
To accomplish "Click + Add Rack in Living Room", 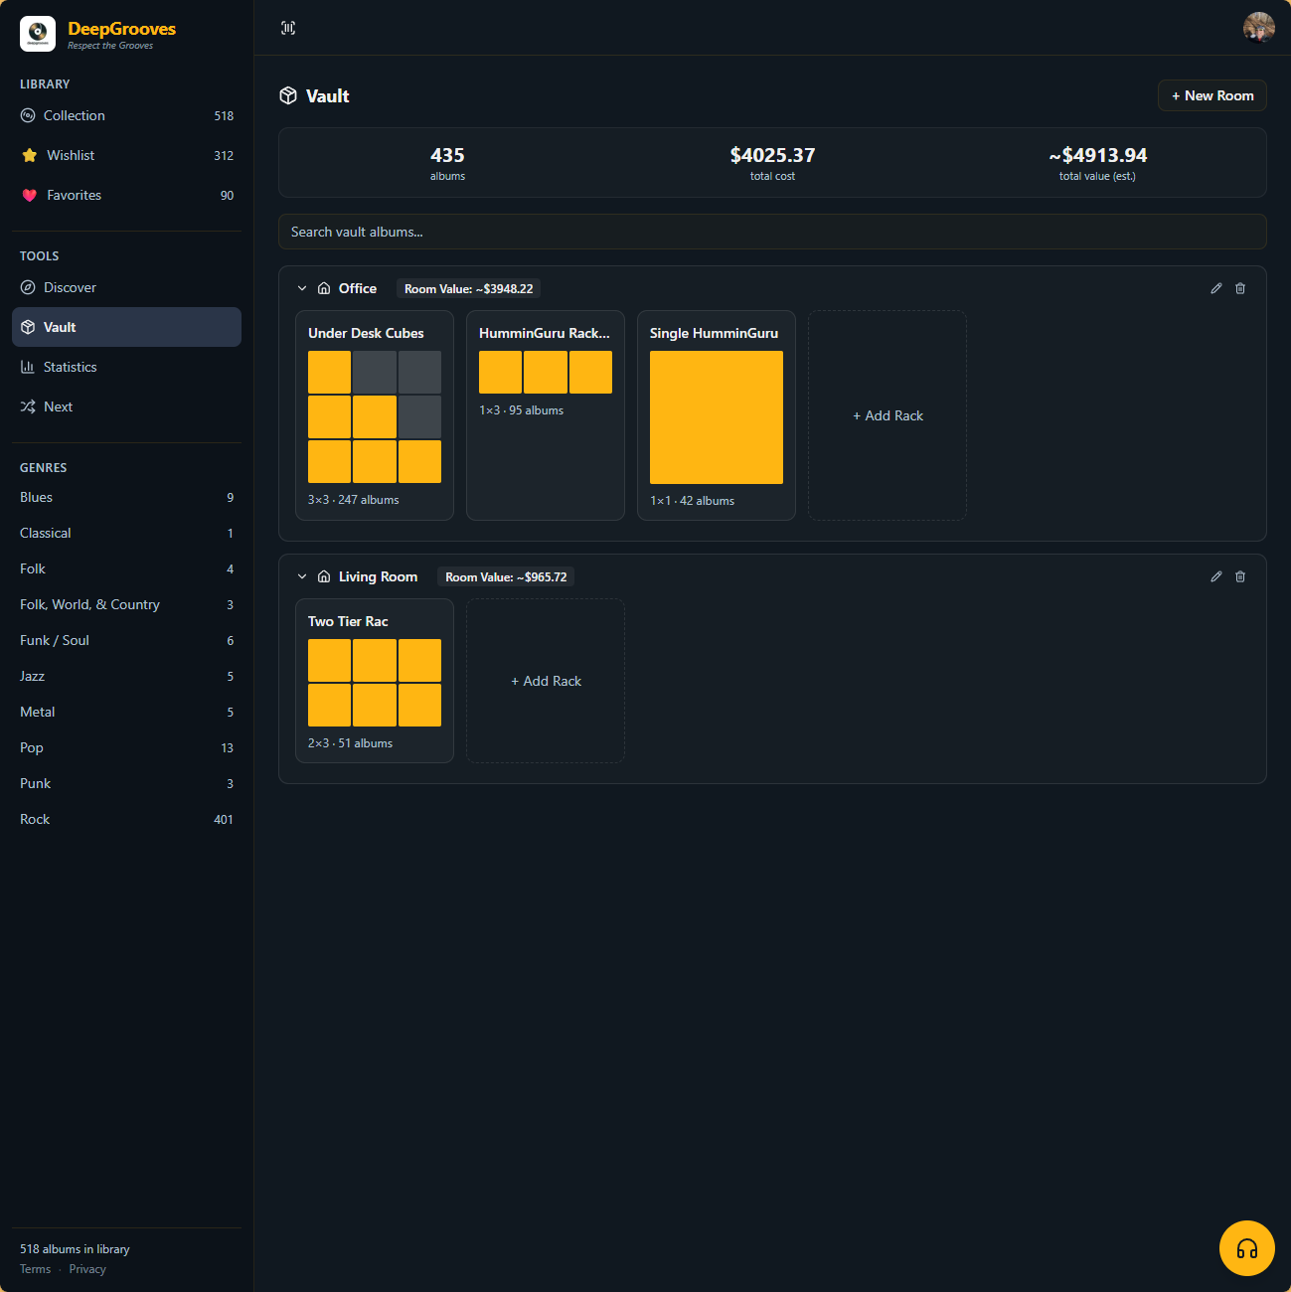I will (x=546, y=681).
